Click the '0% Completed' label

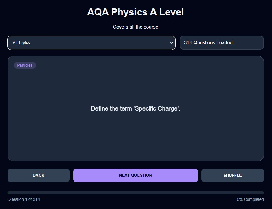[x=250, y=199]
